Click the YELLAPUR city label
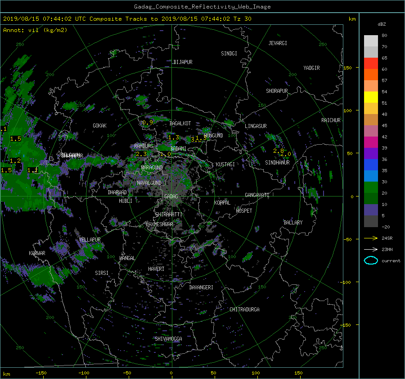 point(90,240)
